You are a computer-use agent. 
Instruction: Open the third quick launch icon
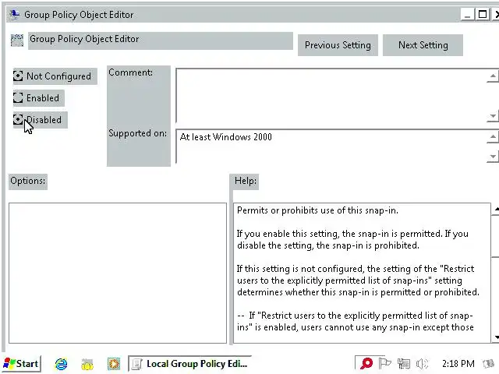click(x=114, y=364)
